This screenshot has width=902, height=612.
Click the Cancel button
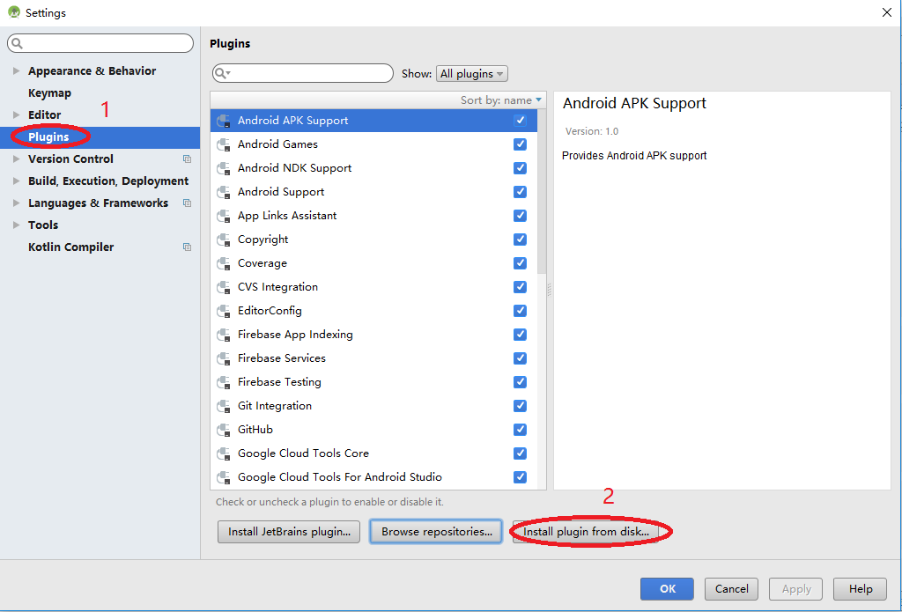[731, 588]
